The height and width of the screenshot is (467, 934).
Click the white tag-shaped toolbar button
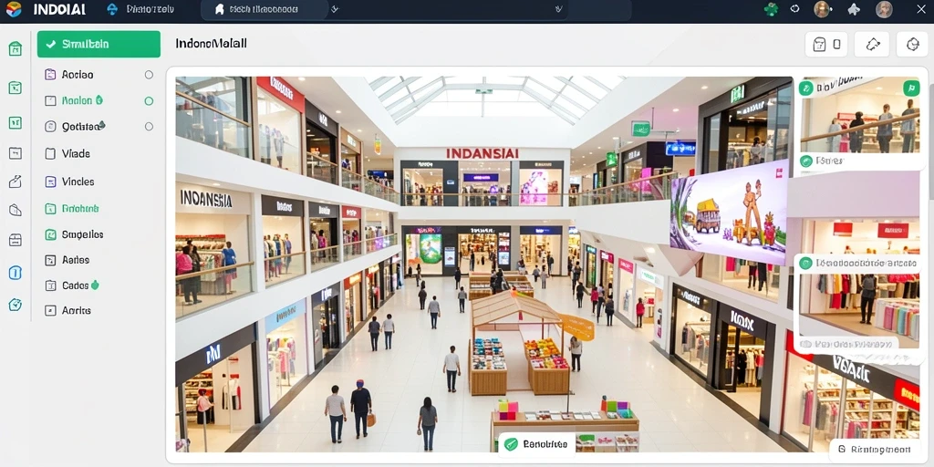[x=872, y=44]
